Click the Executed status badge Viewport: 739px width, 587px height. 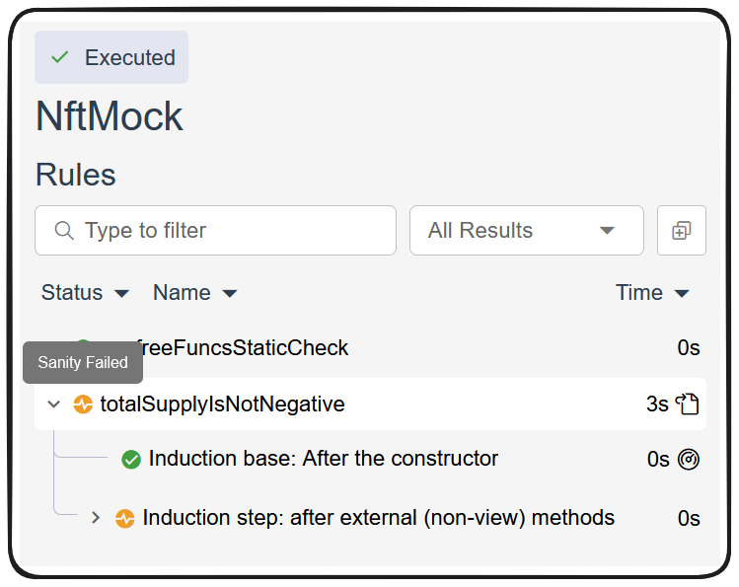(x=111, y=57)
